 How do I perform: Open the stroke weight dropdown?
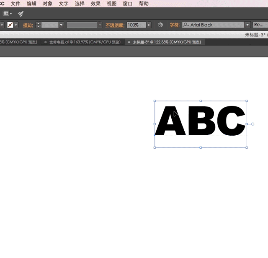click(61, 25)
